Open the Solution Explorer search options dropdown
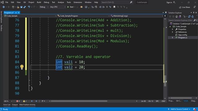Screen dimensions: 198x111 click(197, 20)
